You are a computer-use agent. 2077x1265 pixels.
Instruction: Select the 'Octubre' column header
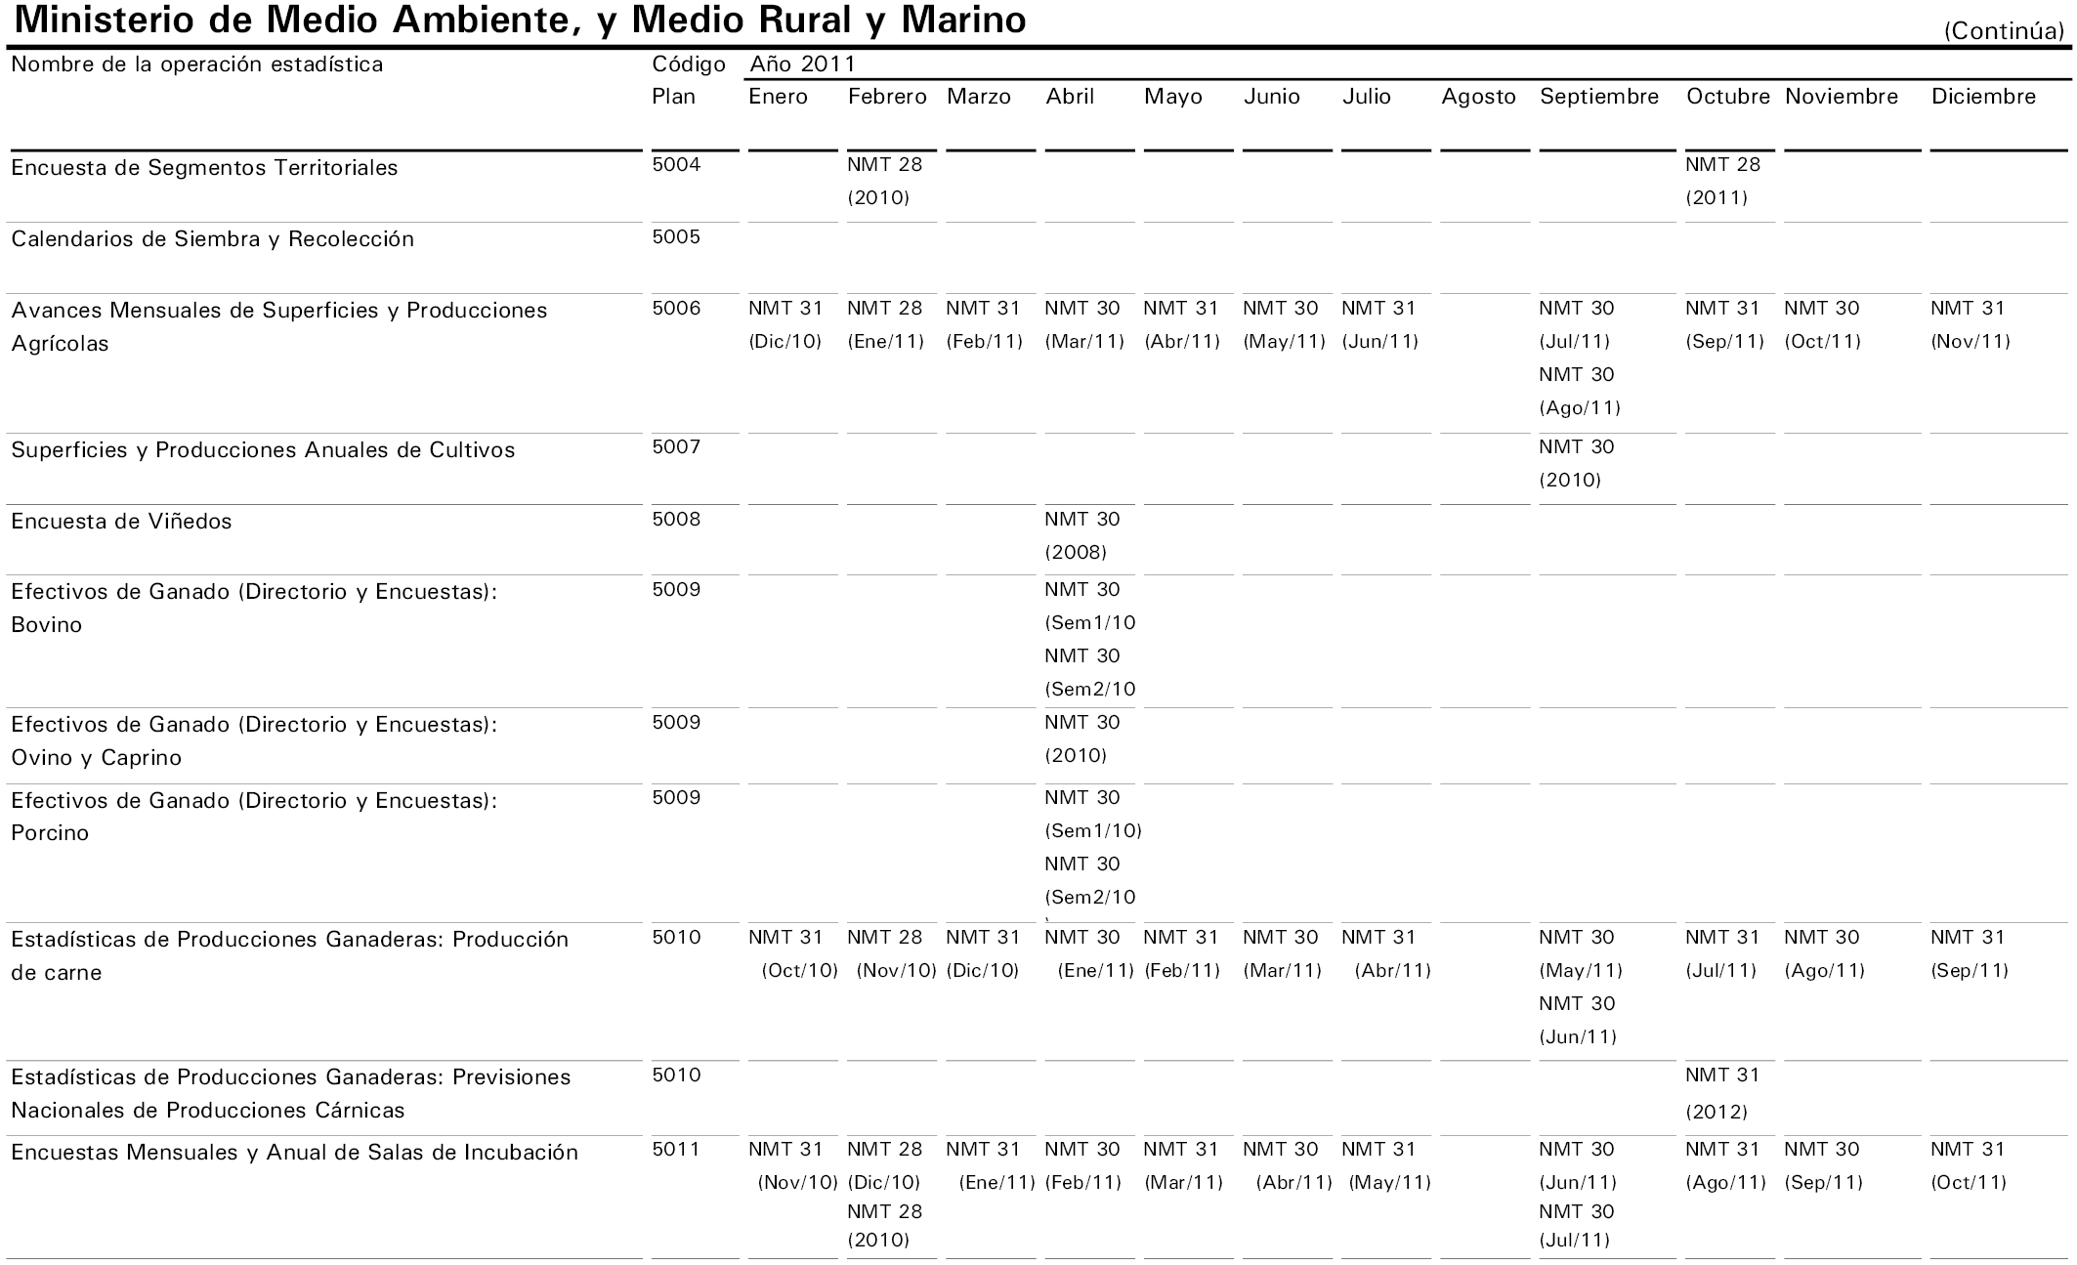1728,97
